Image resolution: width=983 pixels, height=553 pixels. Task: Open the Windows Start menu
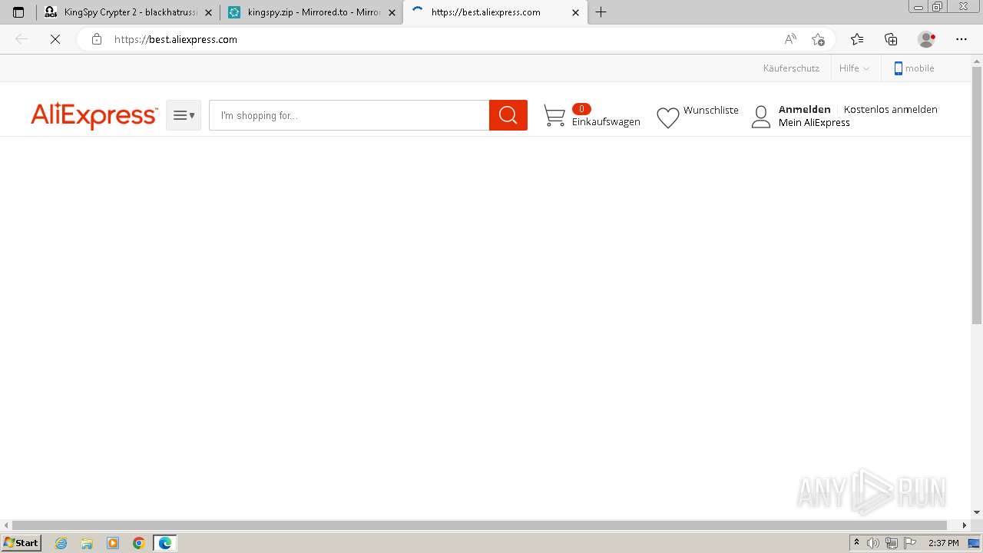click(x=21, y=543)
